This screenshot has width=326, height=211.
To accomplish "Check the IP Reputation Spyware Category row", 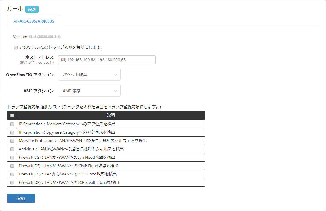I will 12,132.
